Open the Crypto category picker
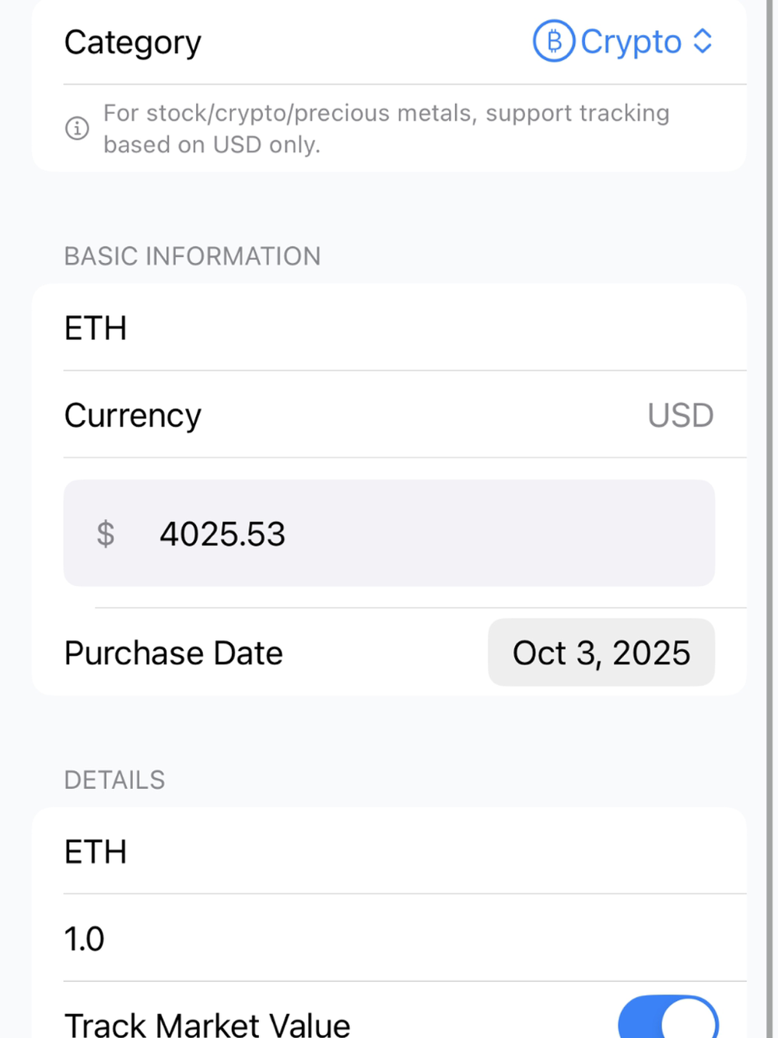This screenshot has width=778, height=1038. click(x=630, y=42)
